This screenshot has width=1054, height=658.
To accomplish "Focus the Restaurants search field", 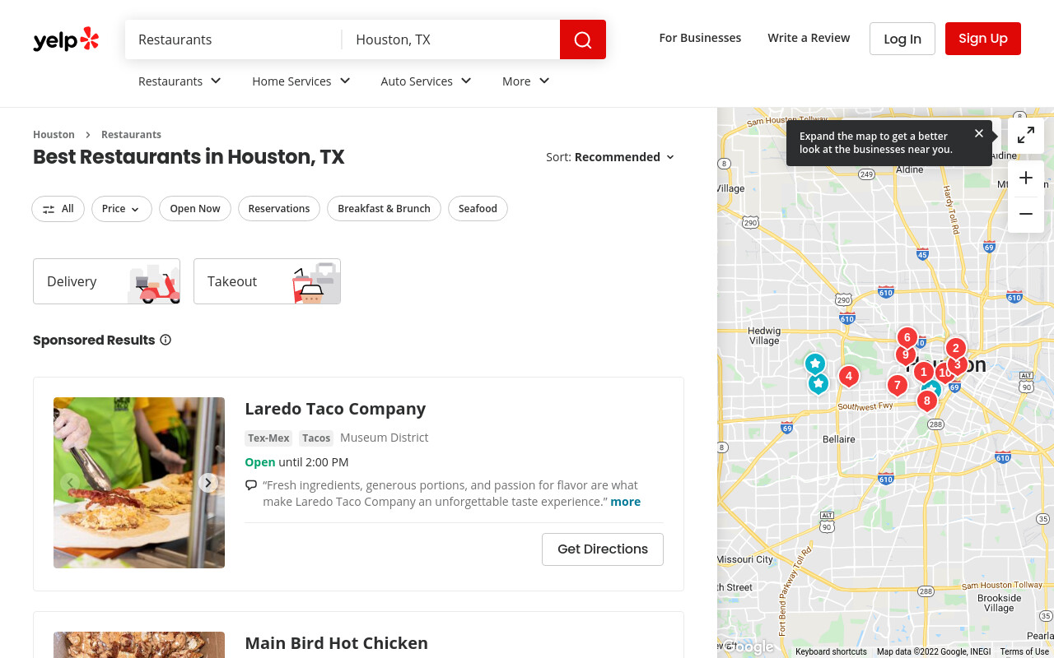I will (x=234, y=39).
